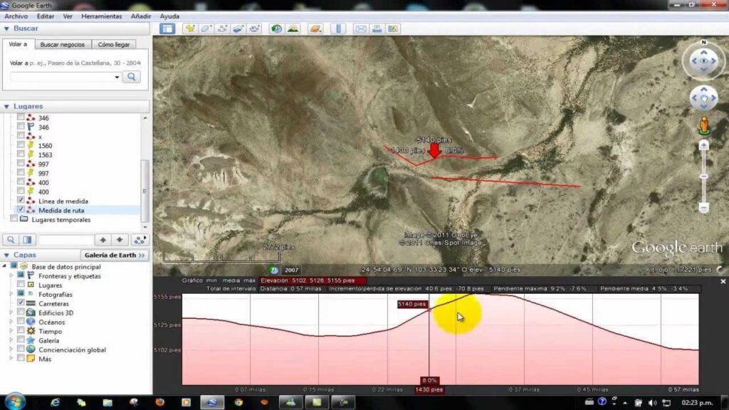Enable the Edificios 3D layer checkbox

point(21,312)
